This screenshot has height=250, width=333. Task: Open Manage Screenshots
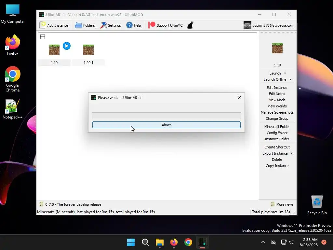tap(277, 112)
